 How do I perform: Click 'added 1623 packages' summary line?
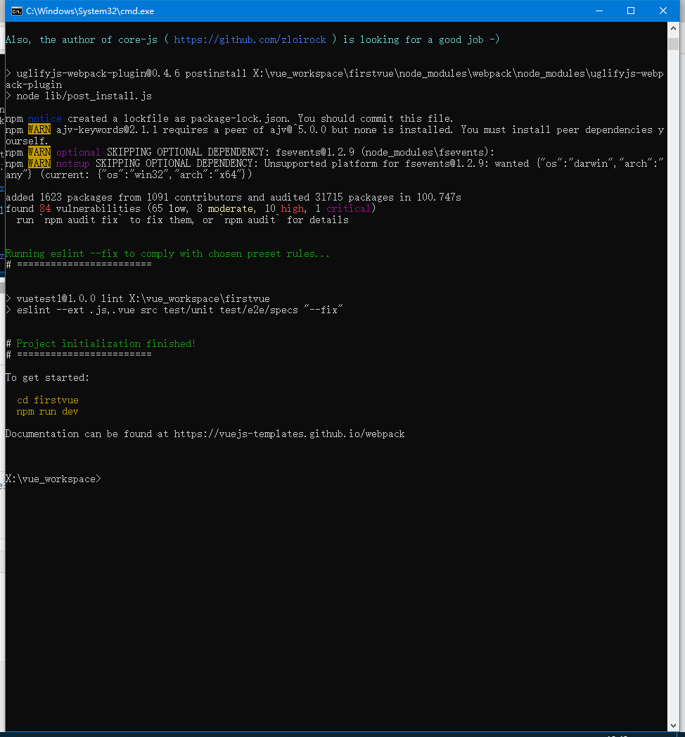click(x=233, y=197)
